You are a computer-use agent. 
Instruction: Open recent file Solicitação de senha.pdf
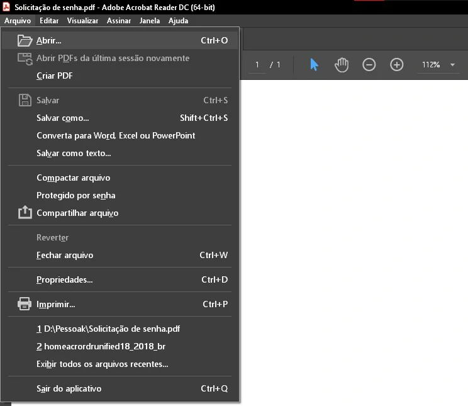(120, 329)
